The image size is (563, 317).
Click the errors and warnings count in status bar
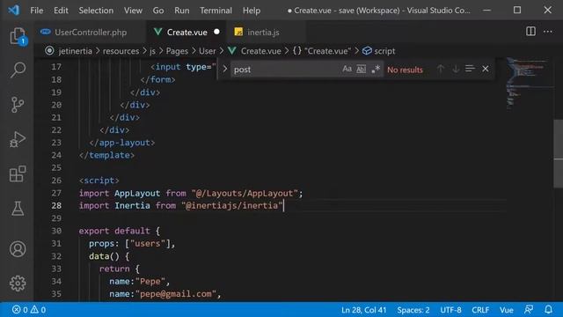[29, 309]
